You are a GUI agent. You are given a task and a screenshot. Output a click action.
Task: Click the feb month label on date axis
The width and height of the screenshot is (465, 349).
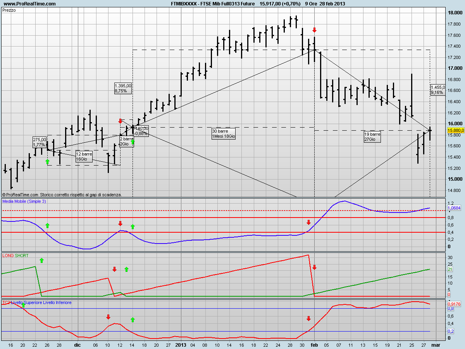click(x=314, y=344)
